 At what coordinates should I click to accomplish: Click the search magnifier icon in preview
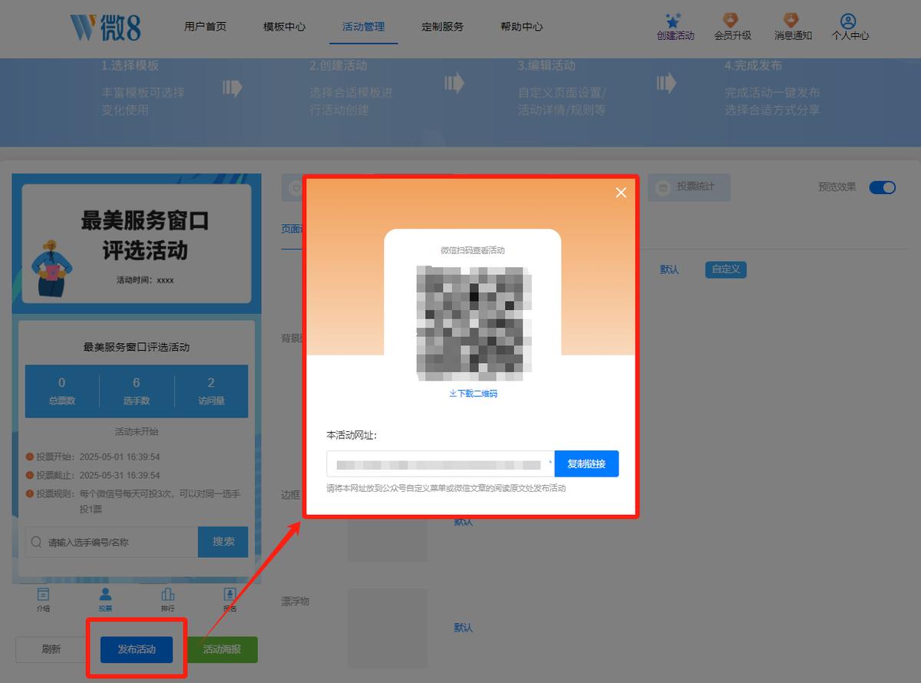coord(36,542)
